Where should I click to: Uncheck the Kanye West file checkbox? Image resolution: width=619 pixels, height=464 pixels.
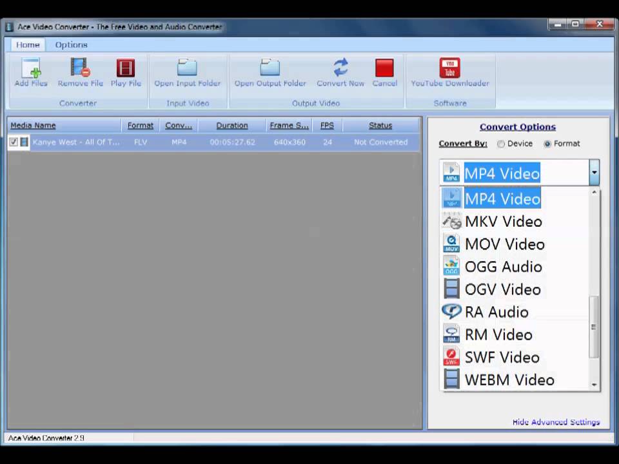14,142
